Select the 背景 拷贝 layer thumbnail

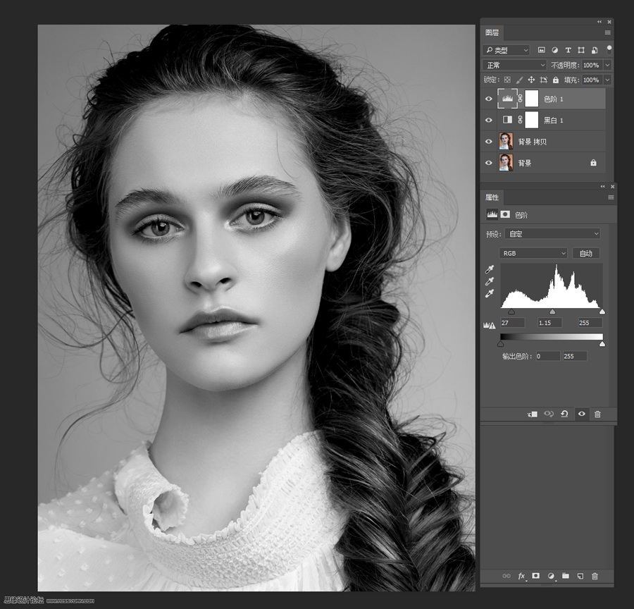(x=506, y=141)
